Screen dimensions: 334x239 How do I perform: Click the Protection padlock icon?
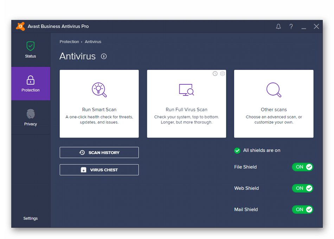click(x=31, y=80)
